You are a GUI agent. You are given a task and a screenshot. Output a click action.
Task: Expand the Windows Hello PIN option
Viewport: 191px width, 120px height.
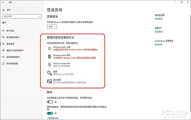(59, 65)
